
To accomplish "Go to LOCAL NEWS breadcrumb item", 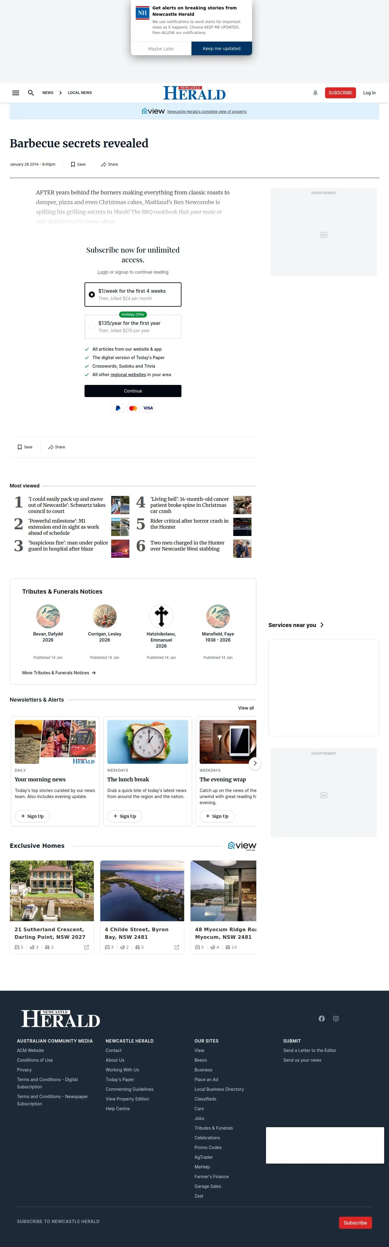I will pos(80,93).
